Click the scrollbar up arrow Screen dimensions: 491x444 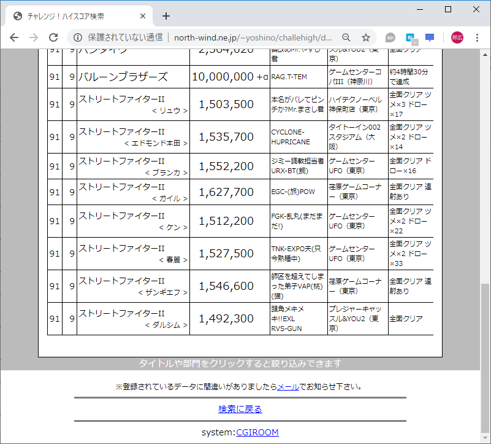tap(485, 55)
